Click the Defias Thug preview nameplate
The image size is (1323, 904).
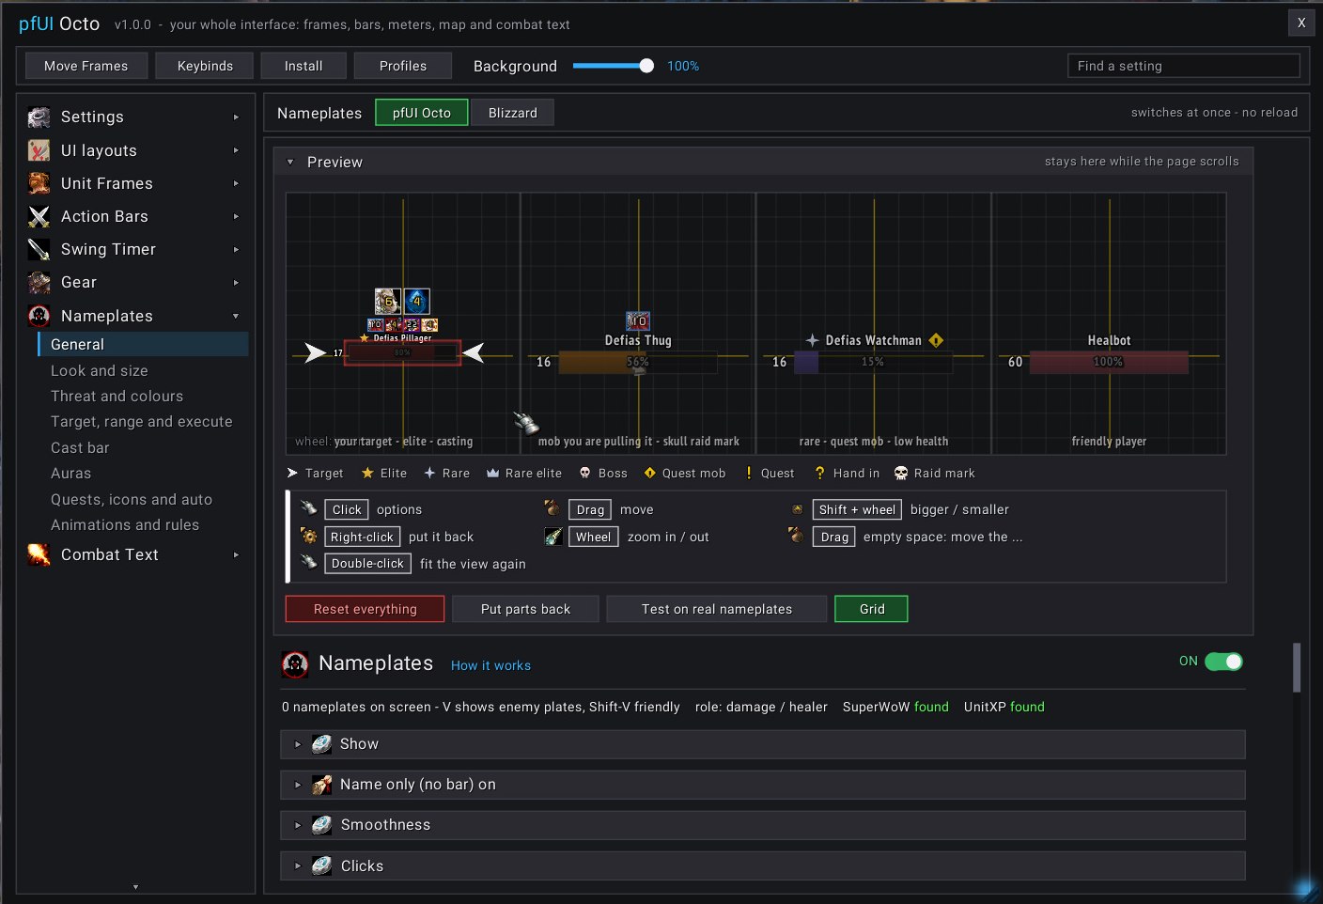638,362
